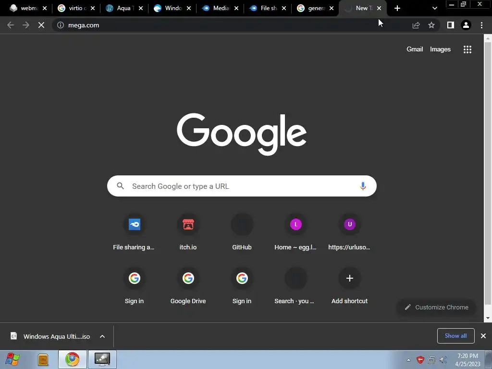This screenshot has width=492, height=369.
Task: Open the volume icon in the tray
Action: [x=443, y=360]
